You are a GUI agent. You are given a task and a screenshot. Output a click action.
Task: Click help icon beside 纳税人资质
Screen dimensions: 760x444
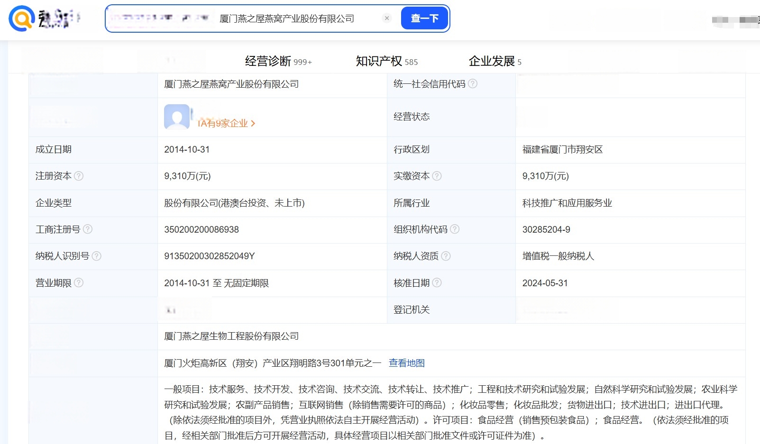[x=446, y=256]
